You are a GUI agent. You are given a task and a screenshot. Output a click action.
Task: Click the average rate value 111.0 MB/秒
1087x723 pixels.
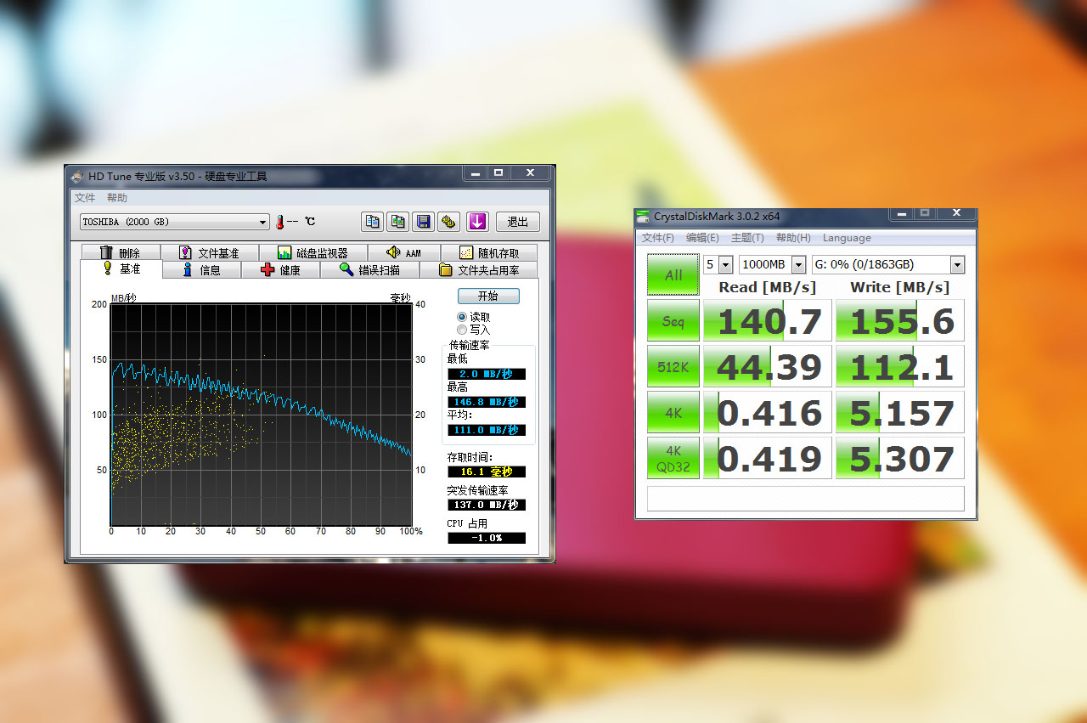pyautogui.click(x=487, y=430)
